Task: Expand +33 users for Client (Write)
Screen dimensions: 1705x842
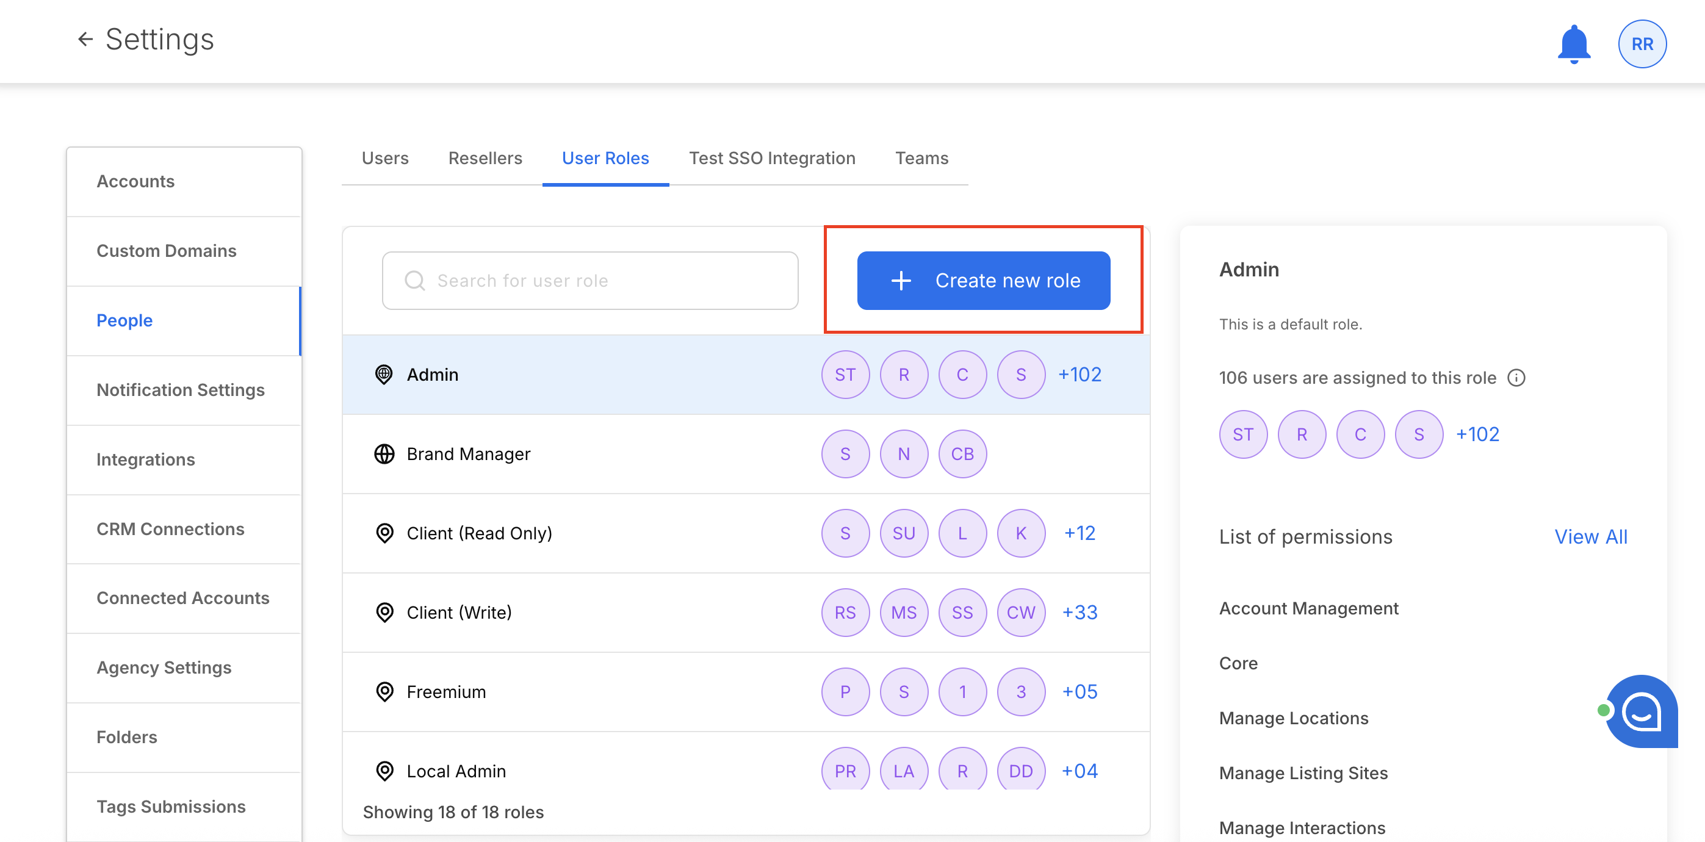Action: [1079, 613]
